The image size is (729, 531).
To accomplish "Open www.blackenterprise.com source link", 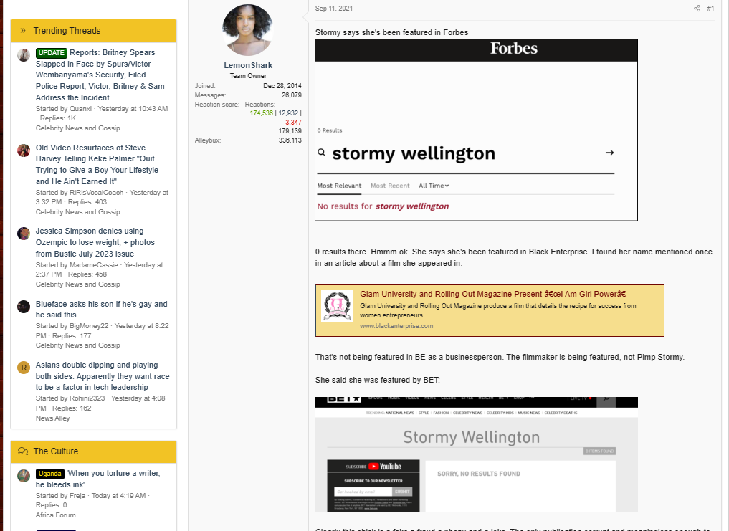I will (396, 326).
